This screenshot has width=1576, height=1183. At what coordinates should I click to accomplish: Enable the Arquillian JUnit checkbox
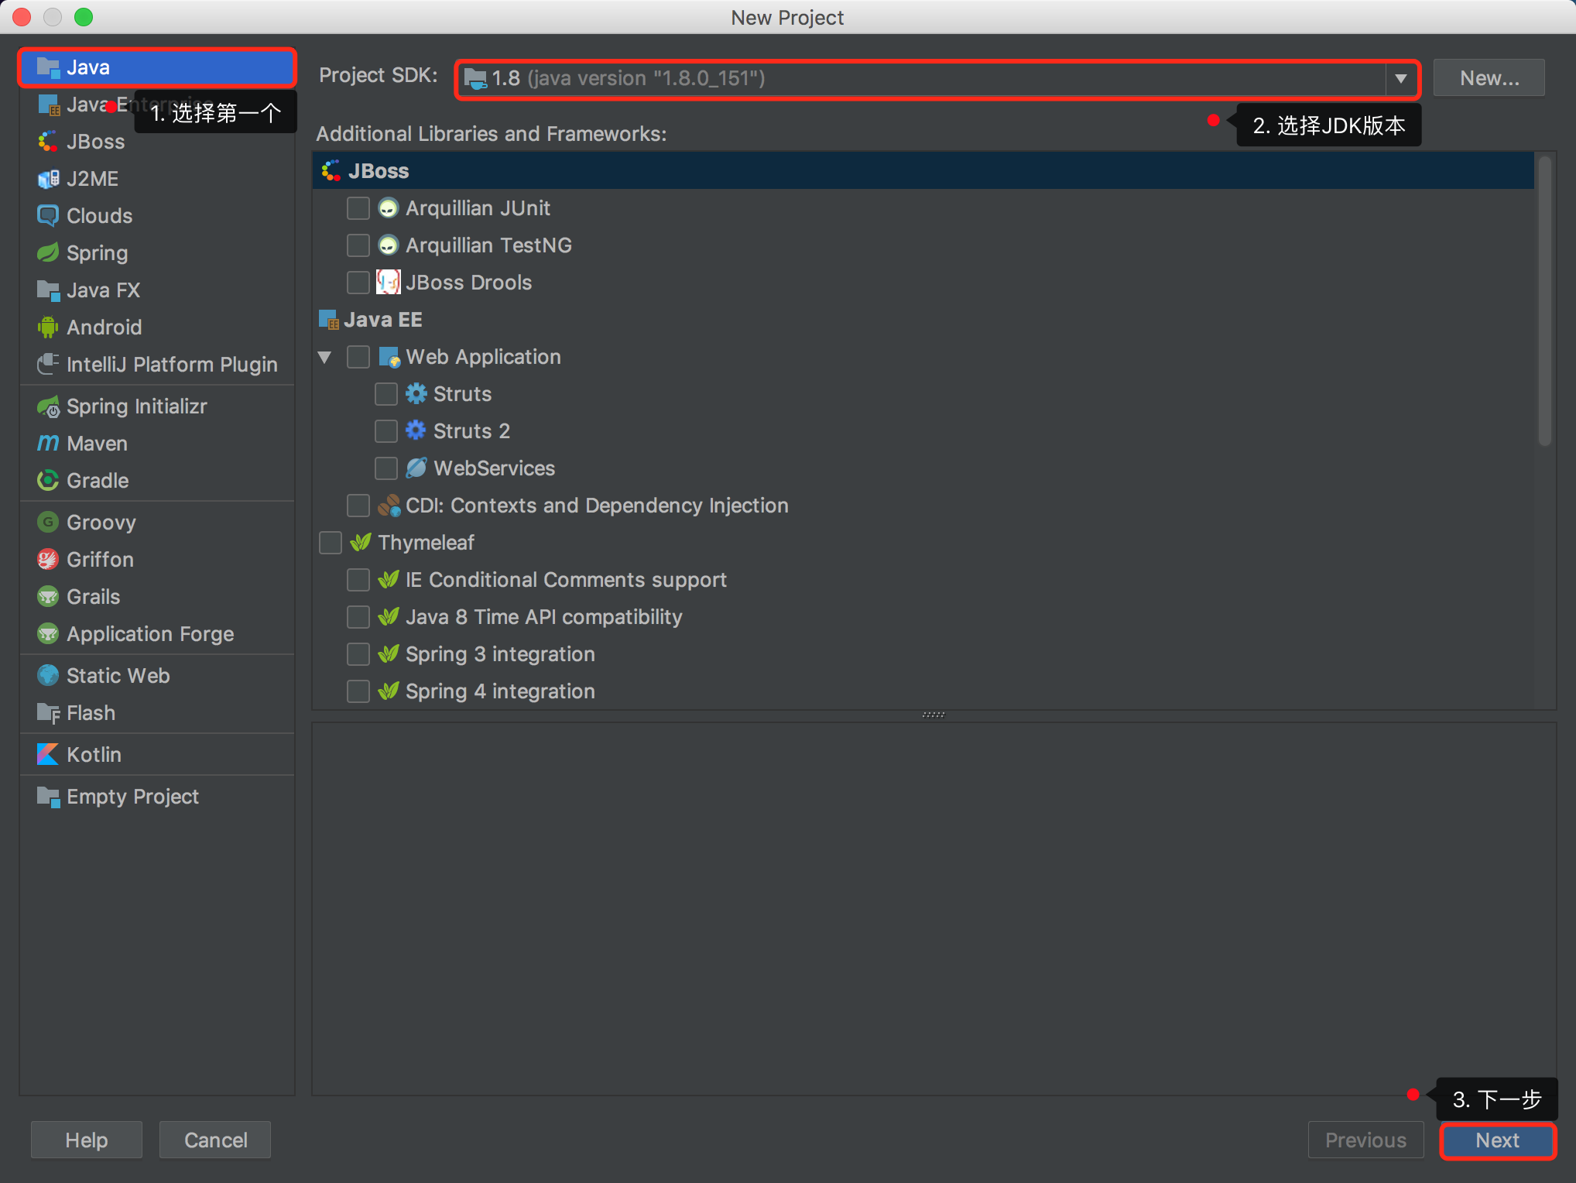click(358, 208)
